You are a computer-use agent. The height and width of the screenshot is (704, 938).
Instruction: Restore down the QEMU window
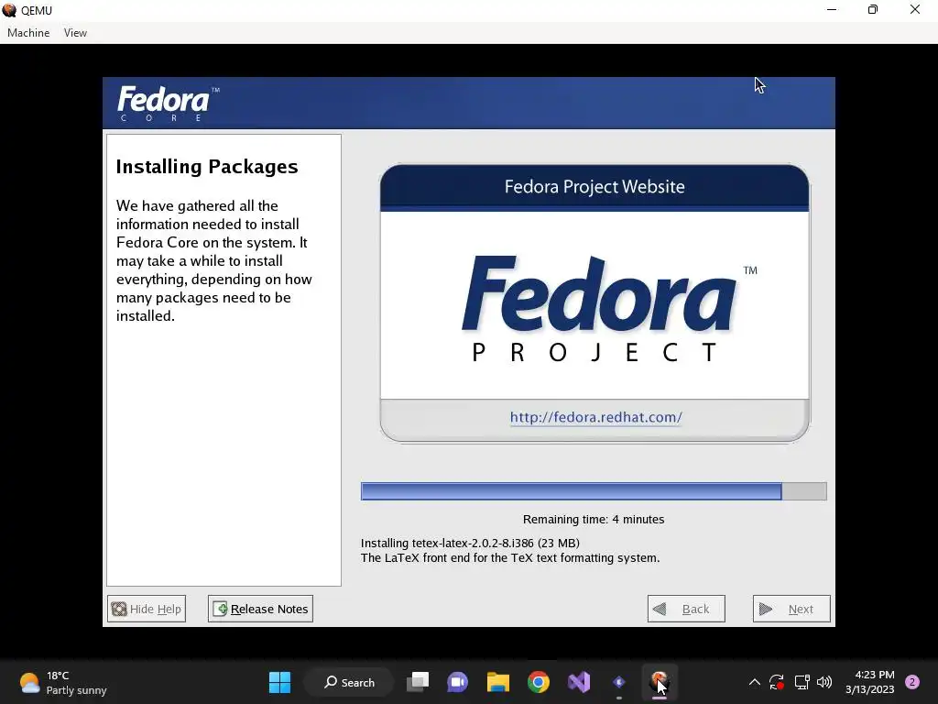(x=873, y=10)
